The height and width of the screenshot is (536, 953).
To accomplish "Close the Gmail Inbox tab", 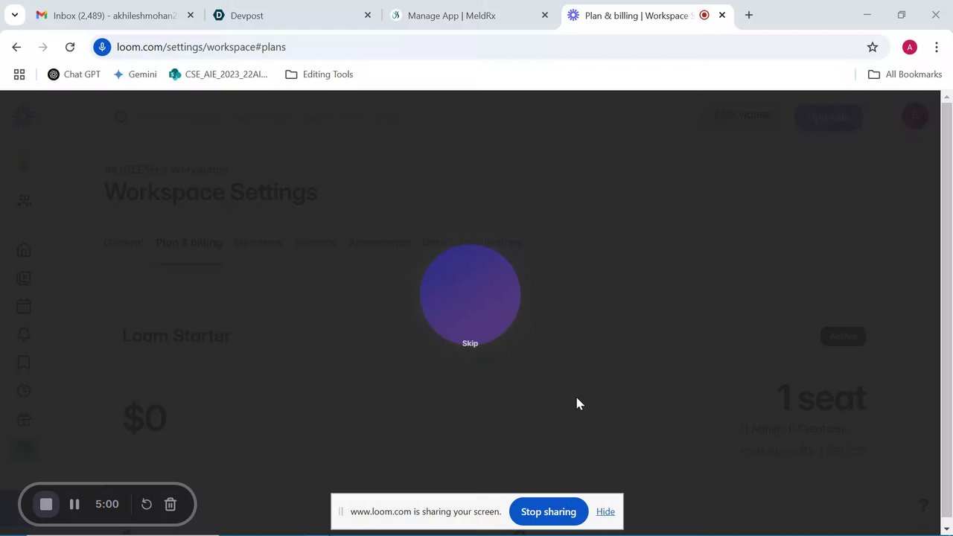I will (x=191, y=15).
